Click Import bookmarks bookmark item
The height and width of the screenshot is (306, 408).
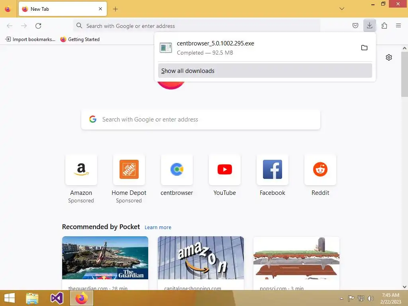pos(30,39)
